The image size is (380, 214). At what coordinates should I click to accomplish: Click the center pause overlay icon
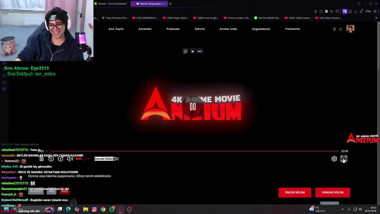[193, 107]
